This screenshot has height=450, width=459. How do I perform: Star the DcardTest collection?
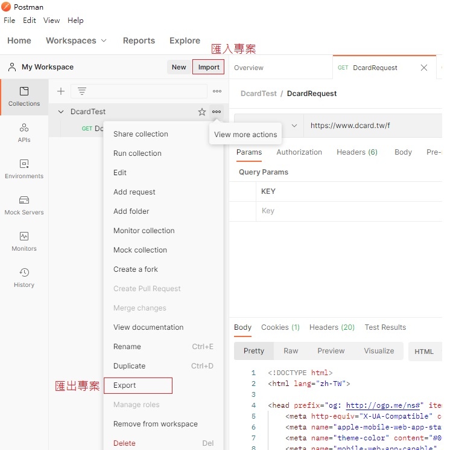click(201, 112)
